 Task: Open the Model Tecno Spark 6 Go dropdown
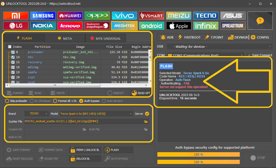pos(96,114)
